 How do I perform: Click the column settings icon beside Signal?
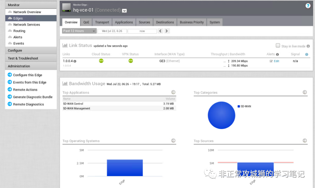(307, 55)
